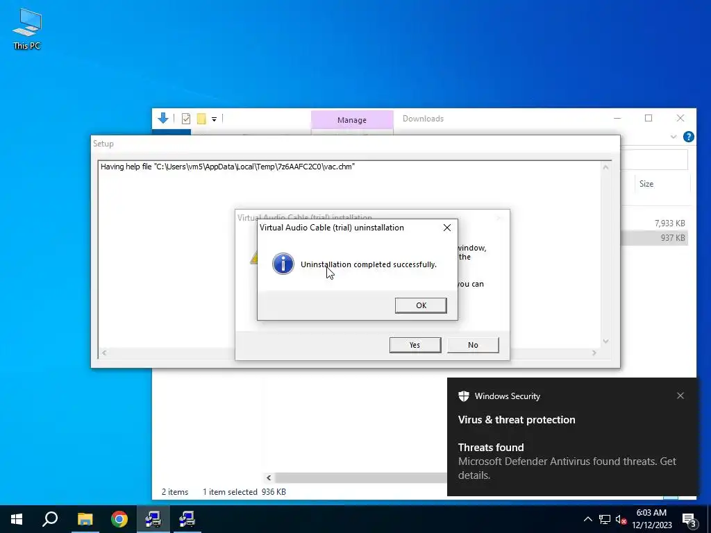Open the Customize Quick Access Toolbar dropdown

click(x=214, y=119)
